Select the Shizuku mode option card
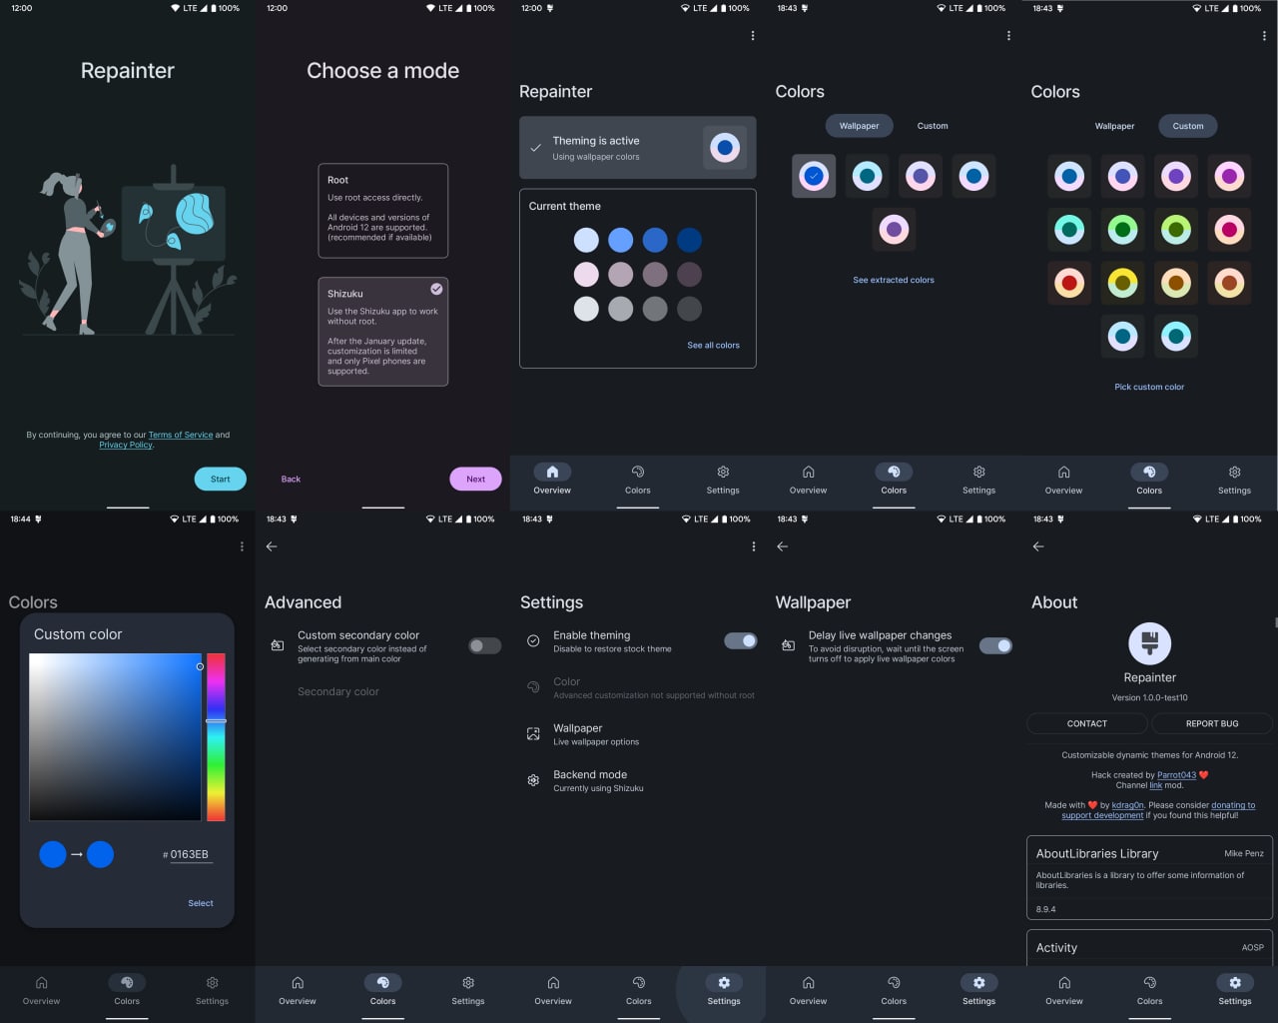Image resolution: width=1278 pixels, height=1023 pixels. 383,332
